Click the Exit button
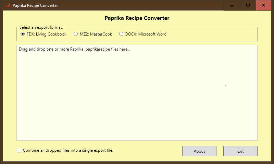 point(240,151)
